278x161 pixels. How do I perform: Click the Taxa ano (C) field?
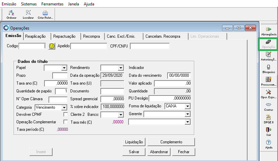tap(56, 83)
